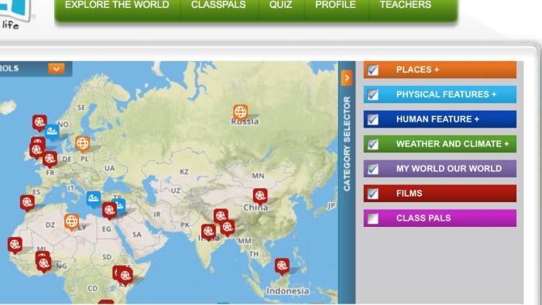Open the orange globe marker over Russia
542x305 pixels.
[240, 112]
